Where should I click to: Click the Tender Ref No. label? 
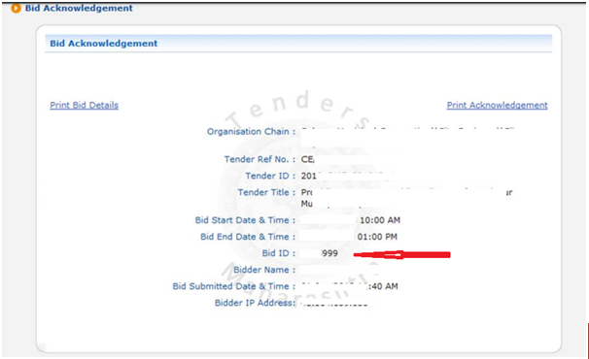click(260, 159)
